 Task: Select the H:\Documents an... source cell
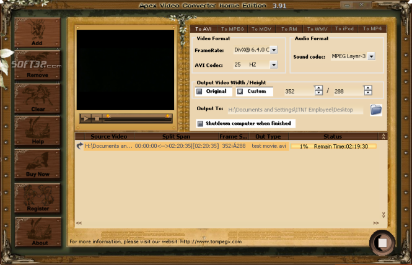pos(109,146)
